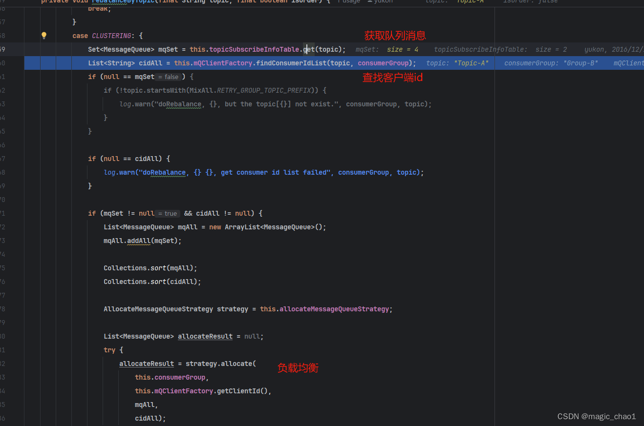This screenshot has width=644, height=426.
Task: Click the yellow light bulb intention icon
Action: [43, 35]
